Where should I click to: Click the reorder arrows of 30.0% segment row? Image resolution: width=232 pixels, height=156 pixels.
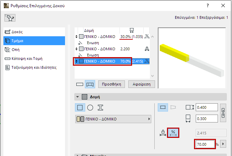click(x=76, y=37)
